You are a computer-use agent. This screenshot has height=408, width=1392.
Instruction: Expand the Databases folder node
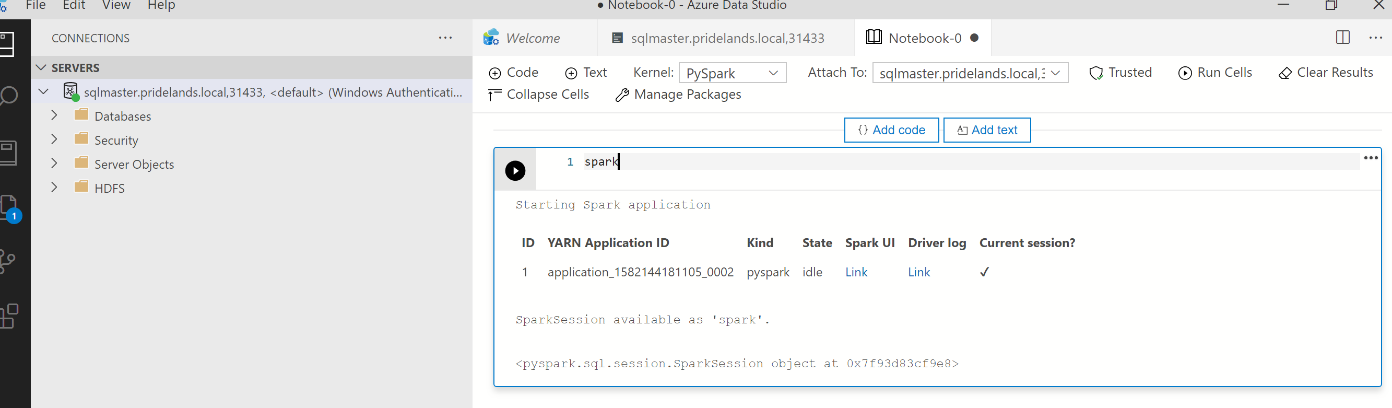(54, 115)
